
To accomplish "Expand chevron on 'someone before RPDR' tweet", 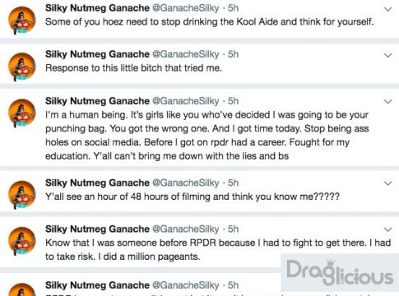I will pyautogui.click(x=387, y=229).
